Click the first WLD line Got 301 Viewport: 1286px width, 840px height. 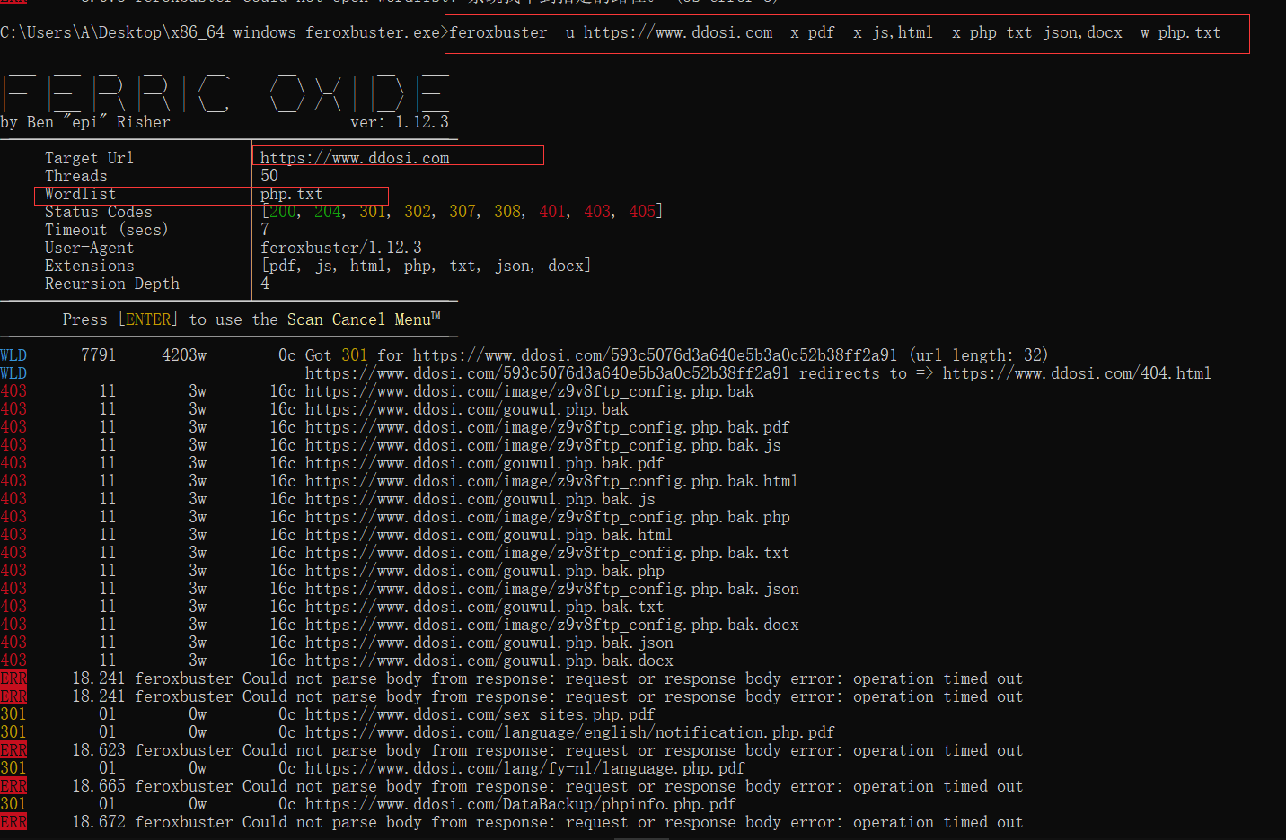pyautogui.click(x=524, y=355)
